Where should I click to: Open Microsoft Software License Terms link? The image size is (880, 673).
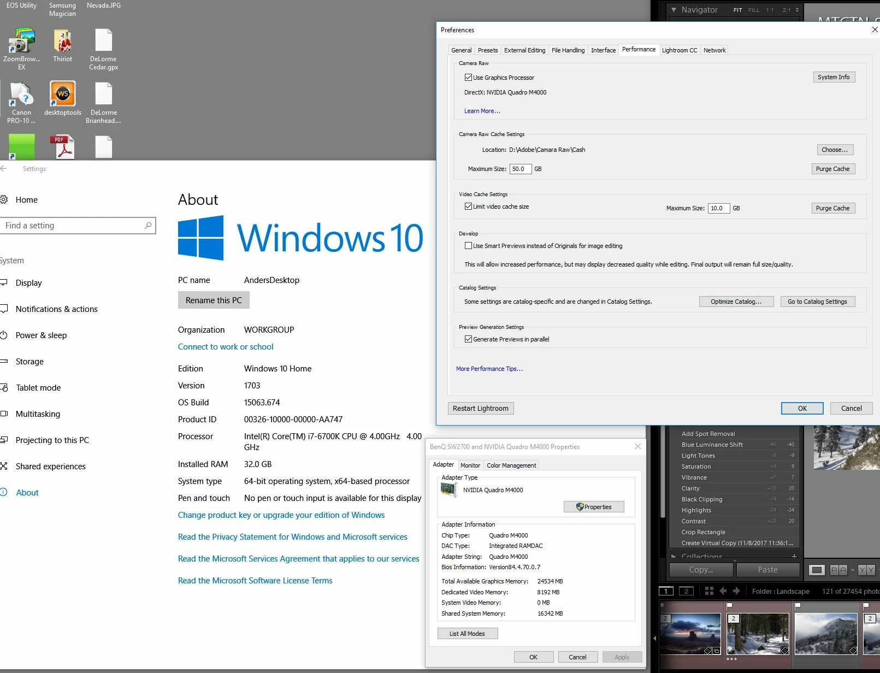pos(255,581)
